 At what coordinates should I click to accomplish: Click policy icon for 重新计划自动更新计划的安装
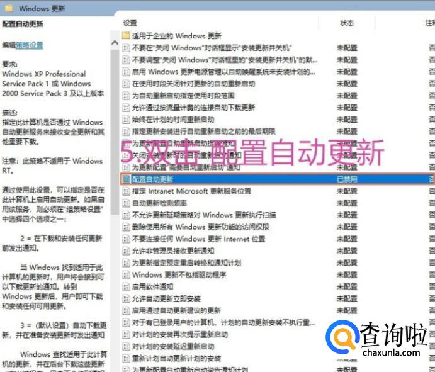point(127,358)
